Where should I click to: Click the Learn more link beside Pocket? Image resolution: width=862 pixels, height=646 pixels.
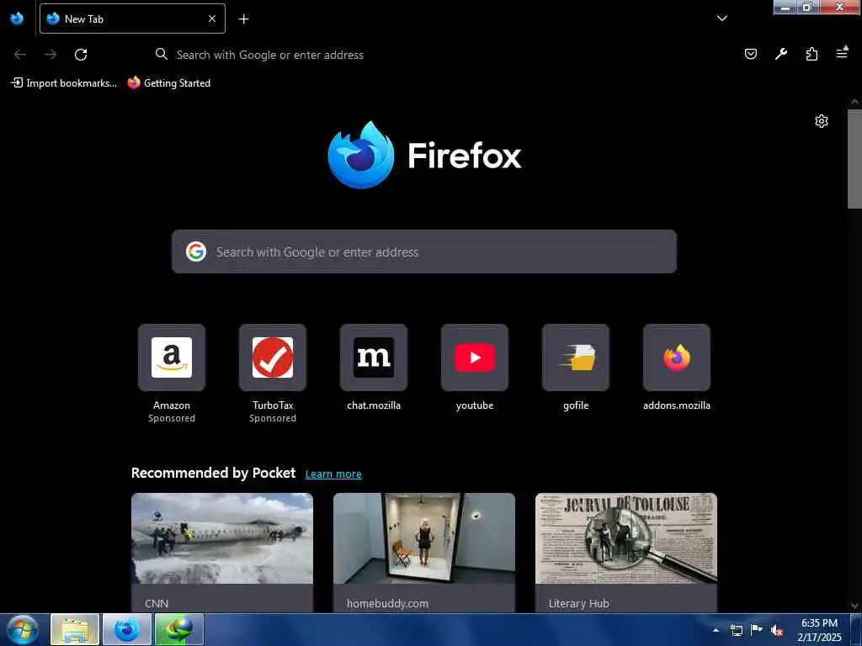pos(333,474)
